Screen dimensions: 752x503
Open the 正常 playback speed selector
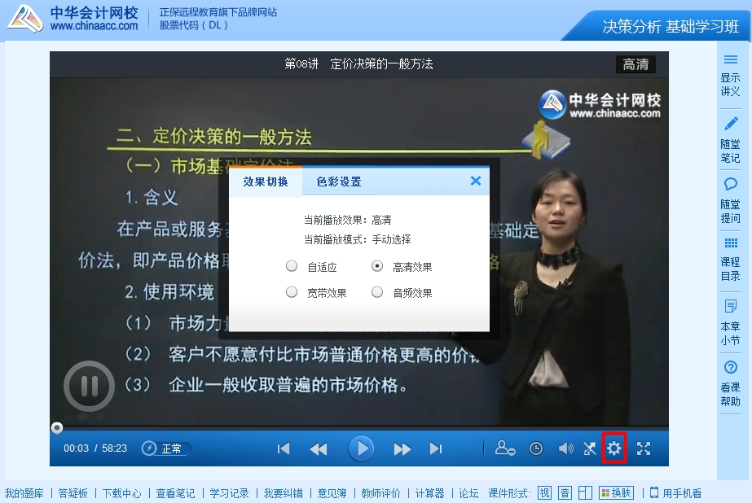click(167, 448)
